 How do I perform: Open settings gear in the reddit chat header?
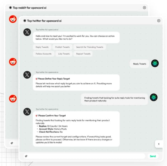pos(145,8)
